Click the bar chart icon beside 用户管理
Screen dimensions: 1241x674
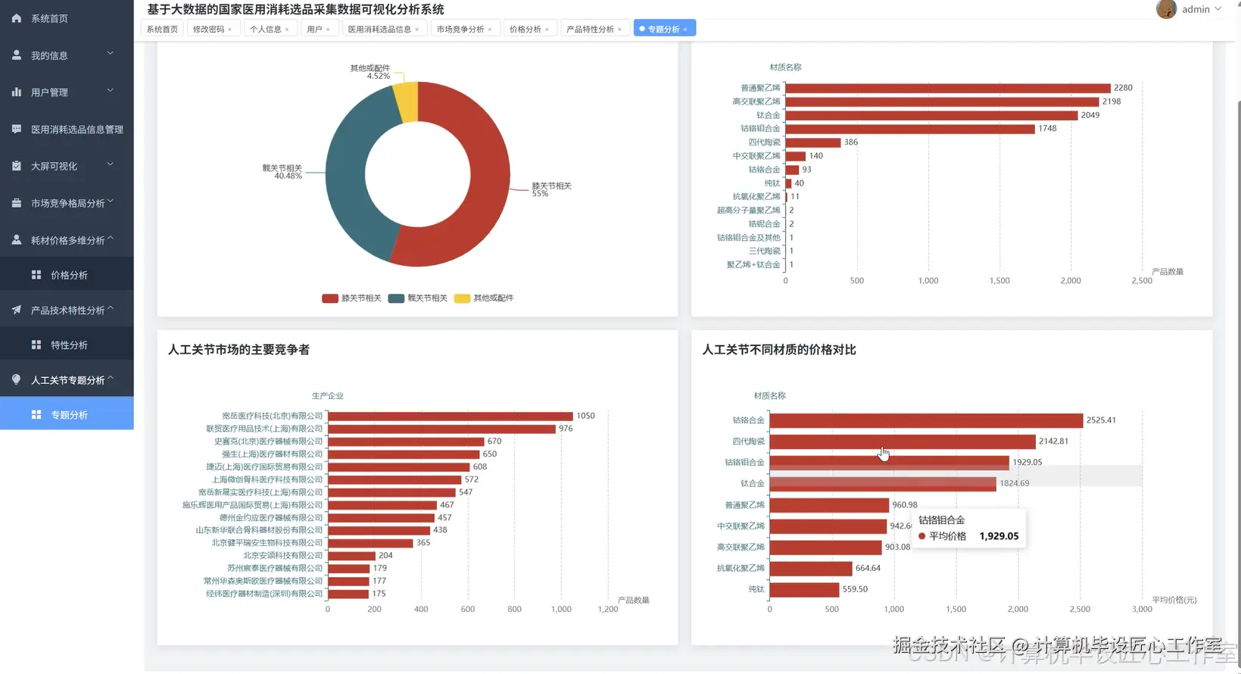(x=17, y=92)
